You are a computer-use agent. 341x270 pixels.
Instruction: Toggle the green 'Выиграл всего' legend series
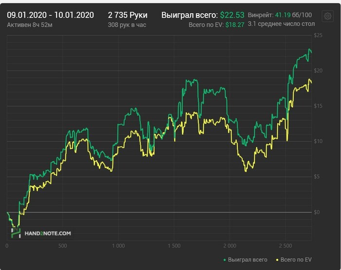[x=246, y=260]
